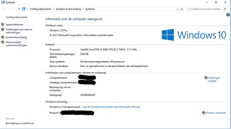Click the Back navigation arrow
The height and width of the screenshot is (129, 231).
click(x=4, y=9)
